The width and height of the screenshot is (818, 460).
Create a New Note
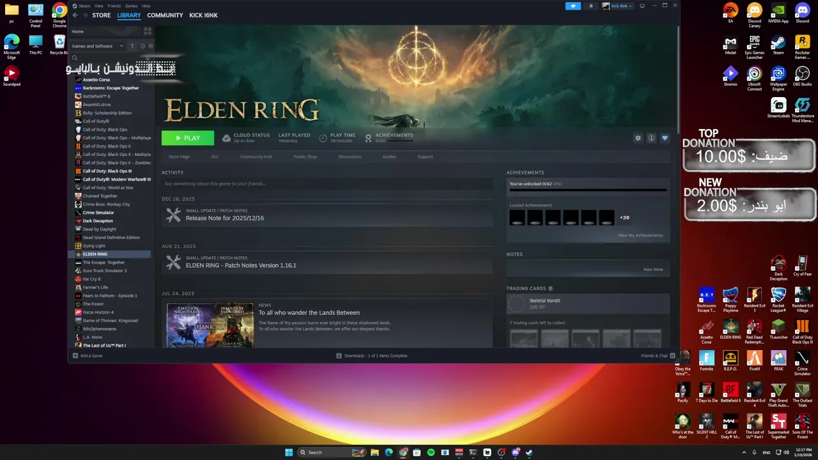point(652,269)
